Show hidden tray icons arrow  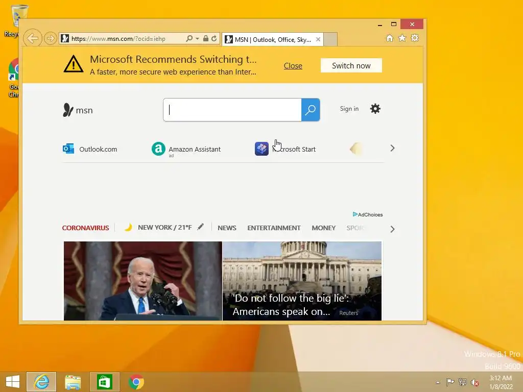pyautogui.click(x=438, y=382)
